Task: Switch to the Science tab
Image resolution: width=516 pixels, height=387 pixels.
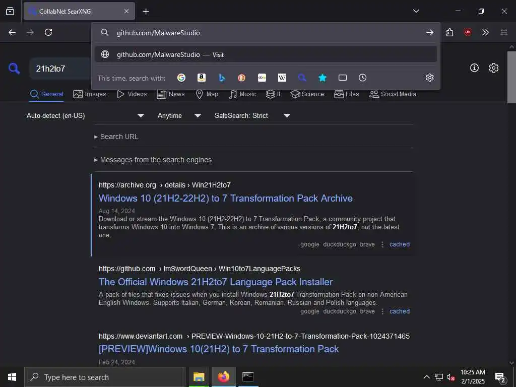Action: click(x=307, y=94)
